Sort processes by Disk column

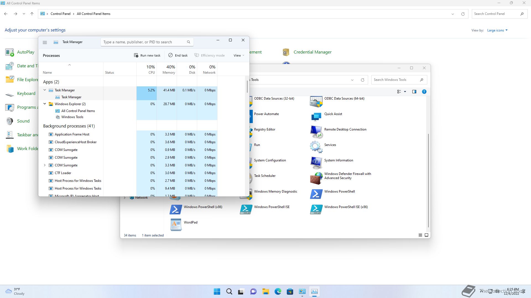[x=187, y=69]
